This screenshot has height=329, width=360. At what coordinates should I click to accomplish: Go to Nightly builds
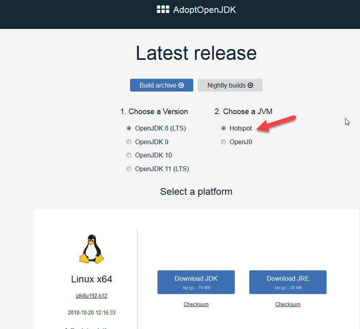click(x=230, y=85)
